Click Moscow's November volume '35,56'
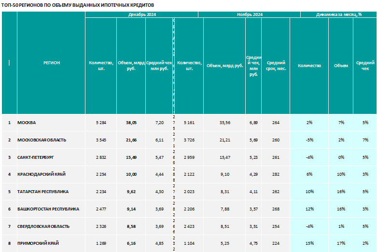The height and width of the screenshot is (252, 377). (224, 123)
